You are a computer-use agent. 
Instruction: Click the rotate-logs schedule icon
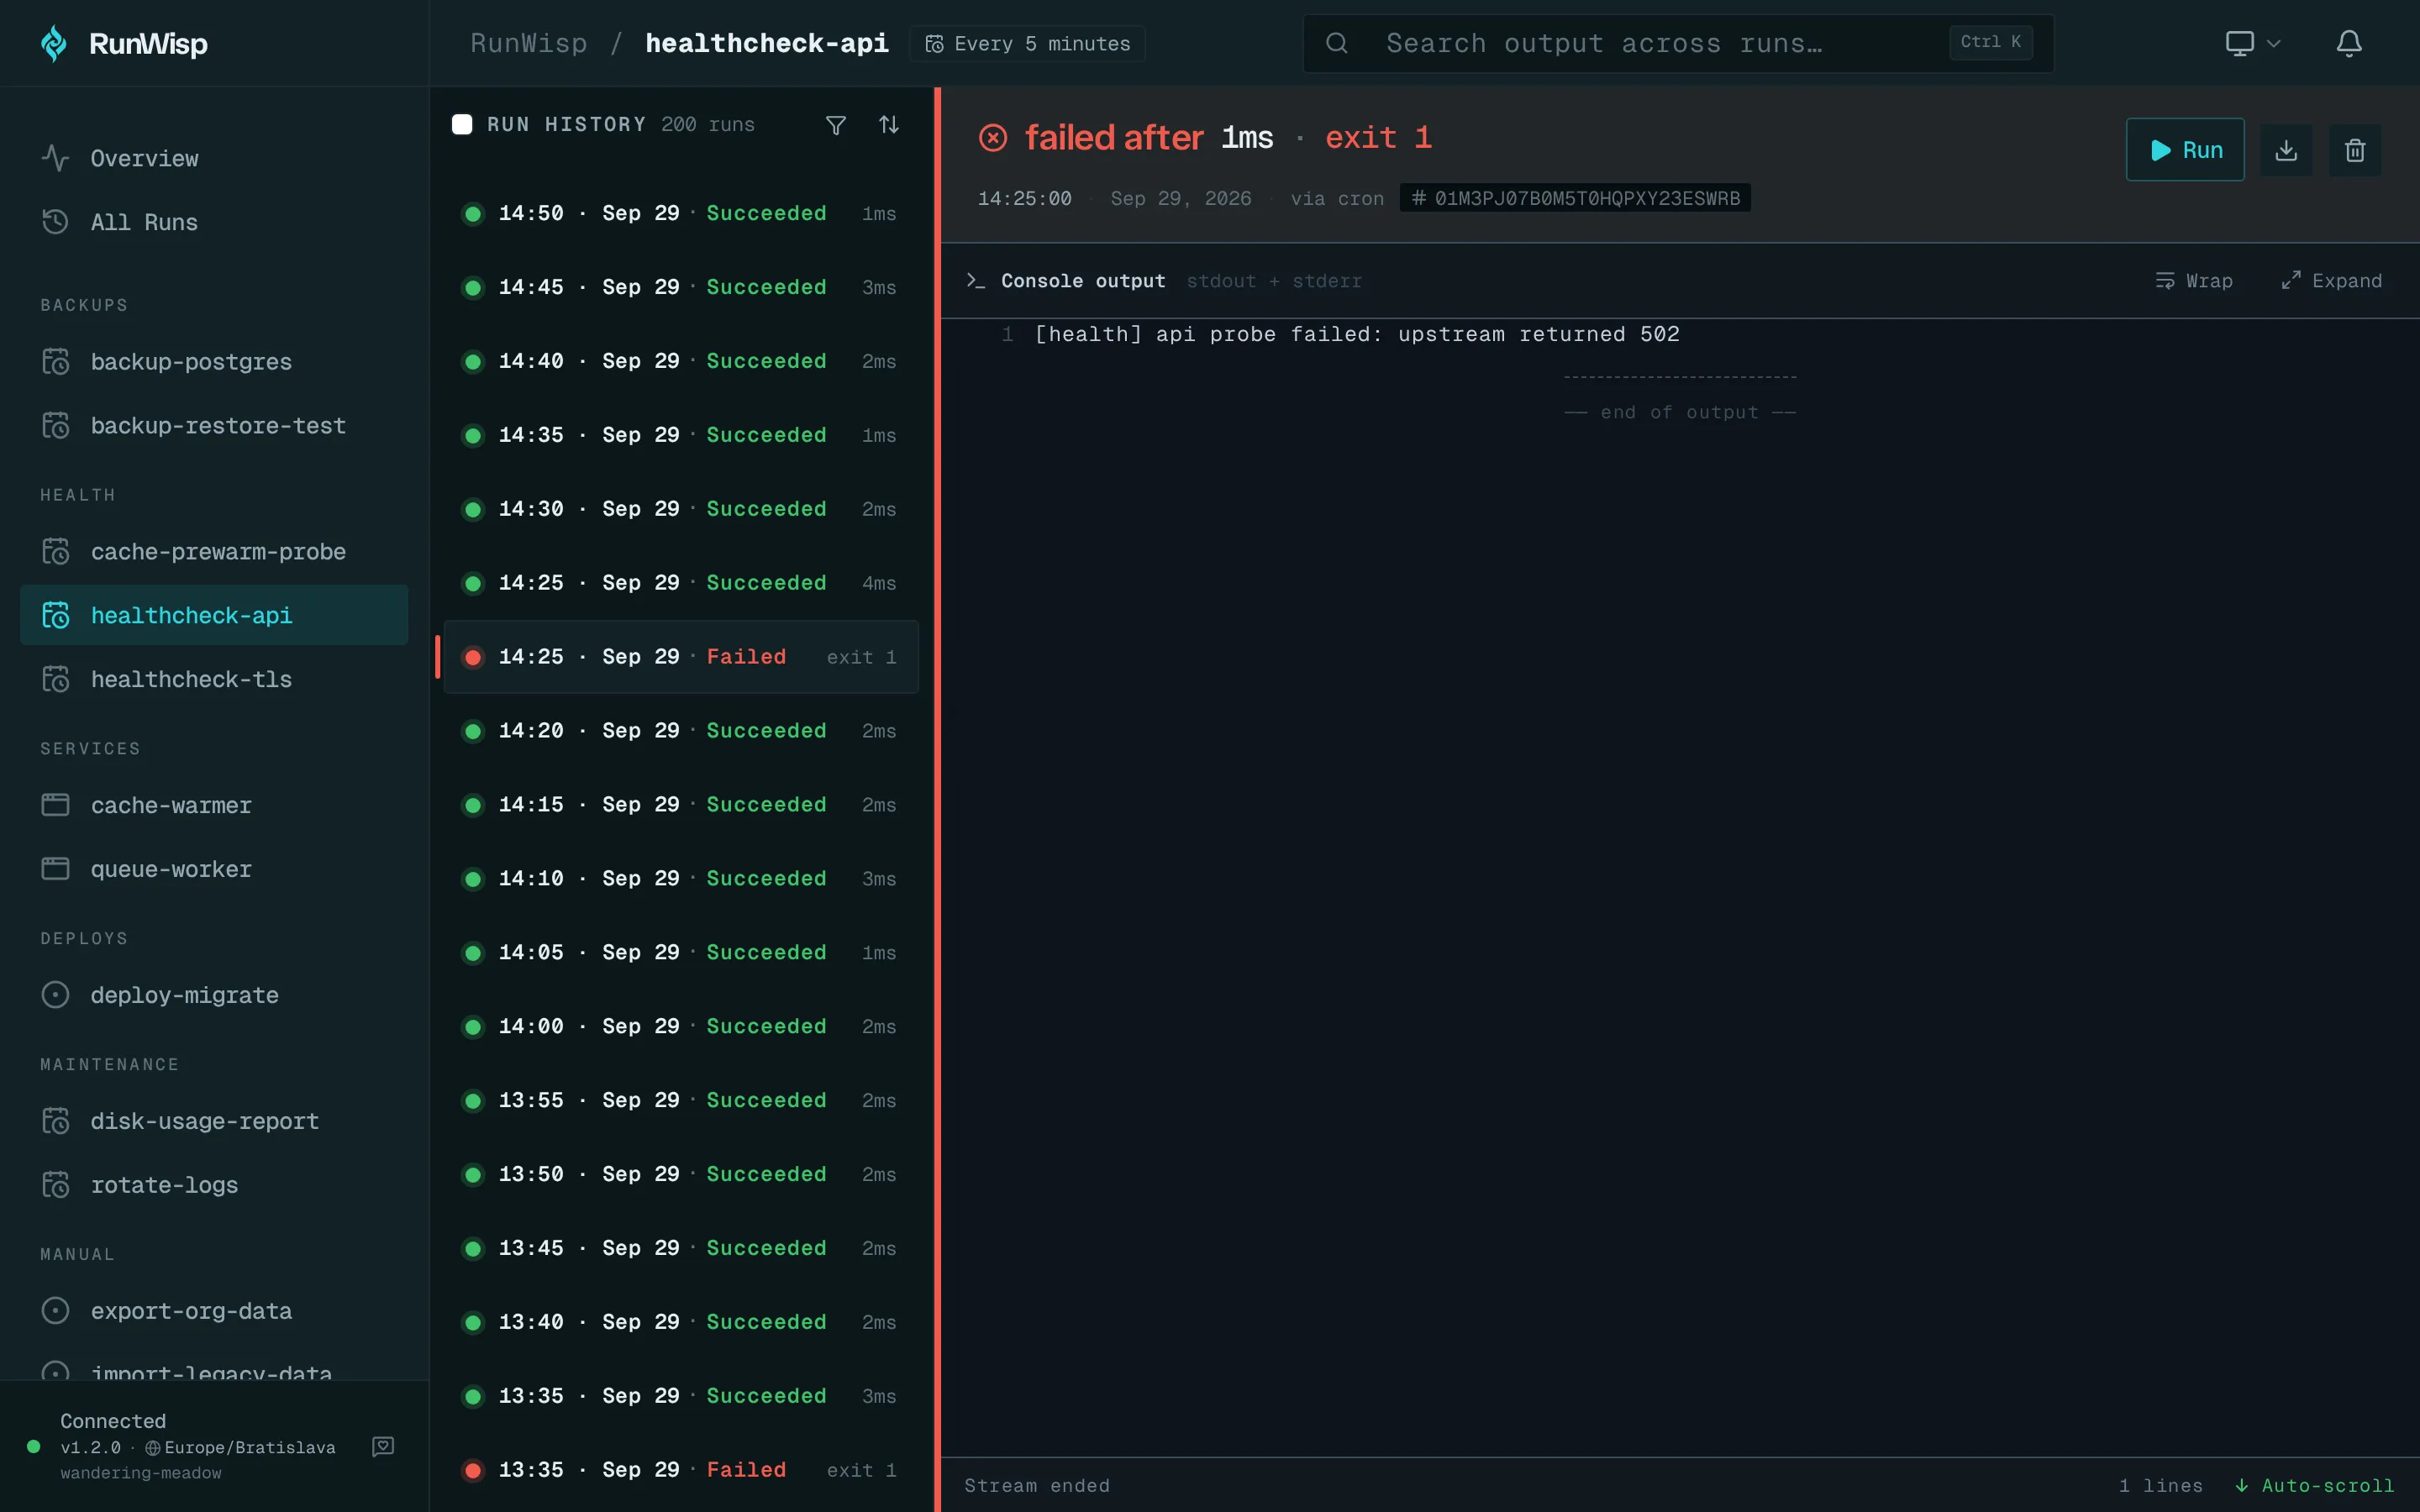click(x=56, y=1185)
